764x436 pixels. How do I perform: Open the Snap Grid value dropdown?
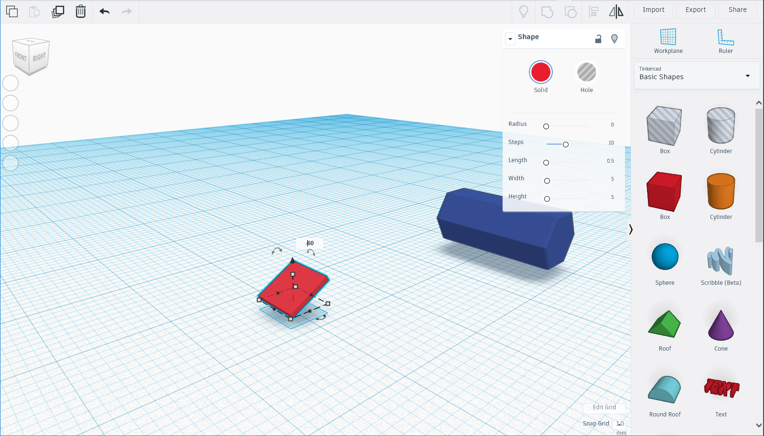pos(620,424)
